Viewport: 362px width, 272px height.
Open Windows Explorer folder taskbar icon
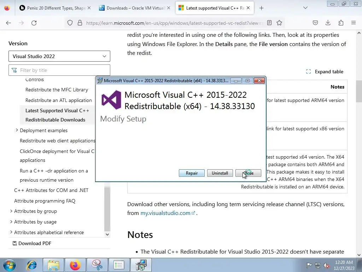click(x=53, y=265)
